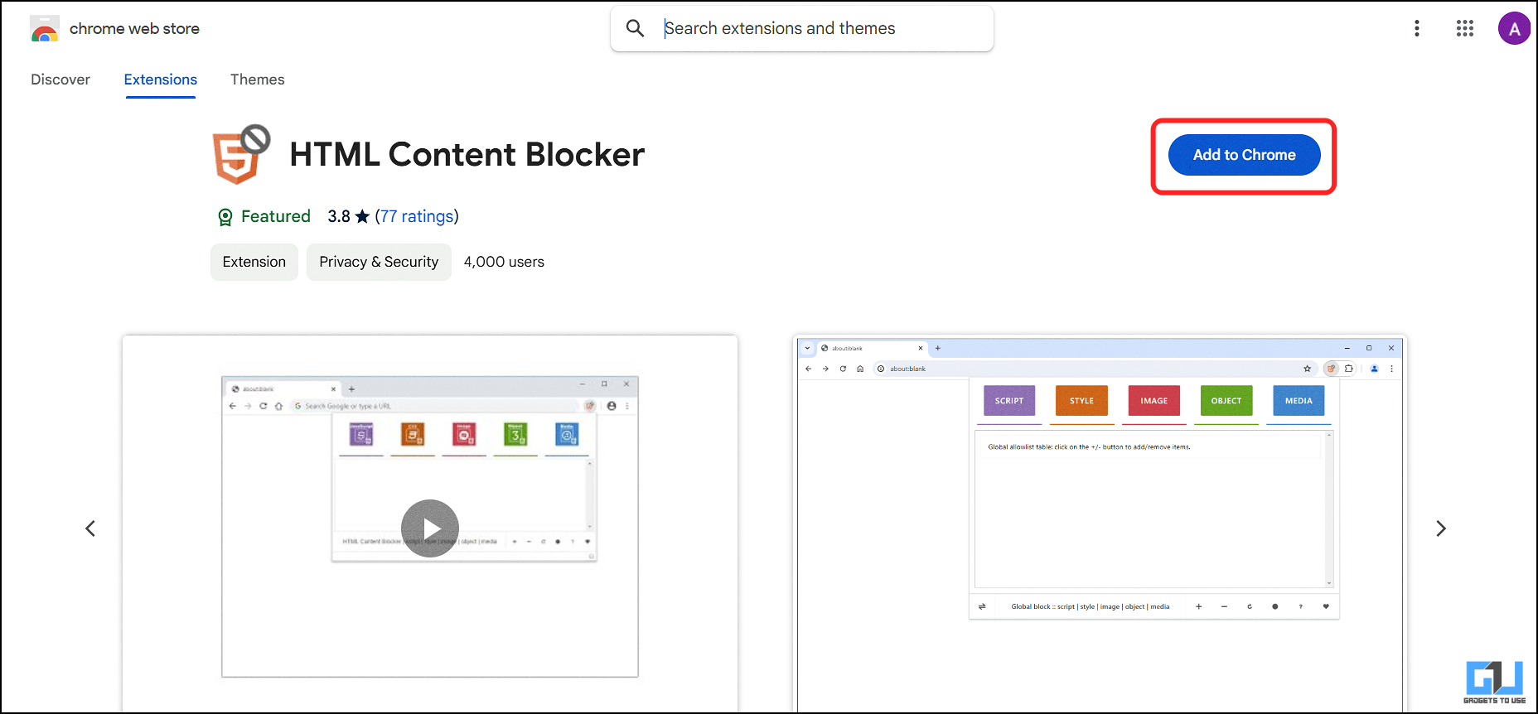
Task: Click the 3.8 star rating
Action: [x=348, y=216]
